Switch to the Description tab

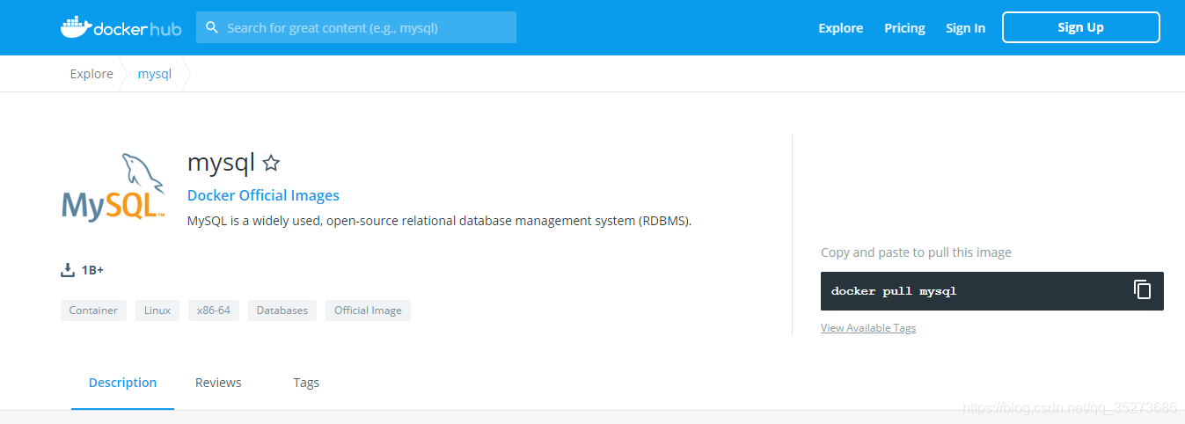[x=122, y=383]
